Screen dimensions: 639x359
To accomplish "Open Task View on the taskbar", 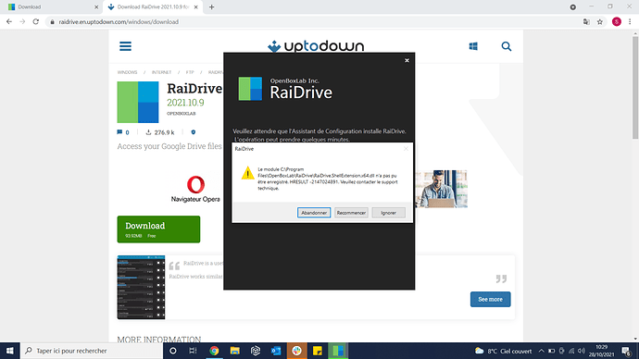I will pos(193,351).
